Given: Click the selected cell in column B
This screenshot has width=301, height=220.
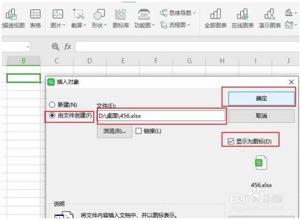Looking at the screenshot, I should (24, 78).
